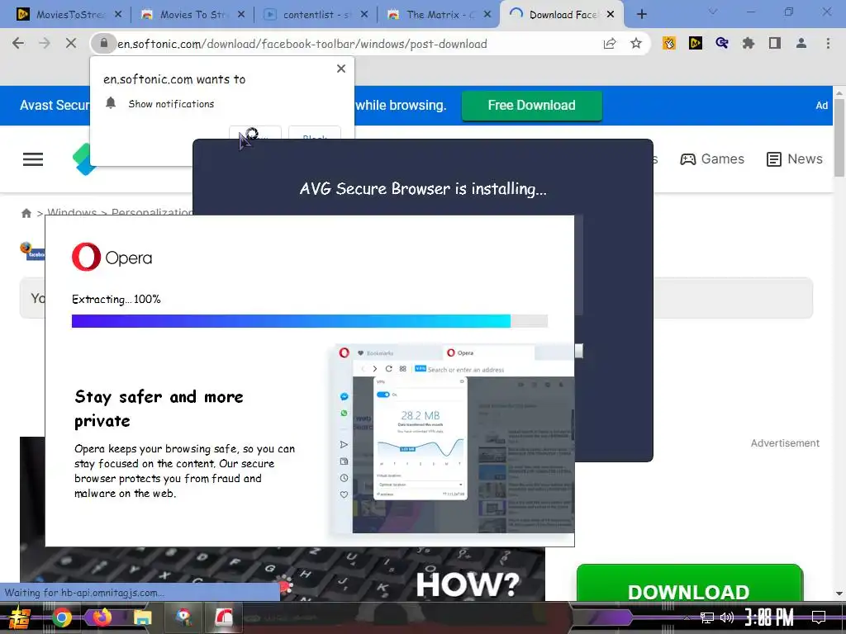The width and height of the screenshot is (846, 634).
Task: Go back with the browser back arrow
Action: pos(18,44)
